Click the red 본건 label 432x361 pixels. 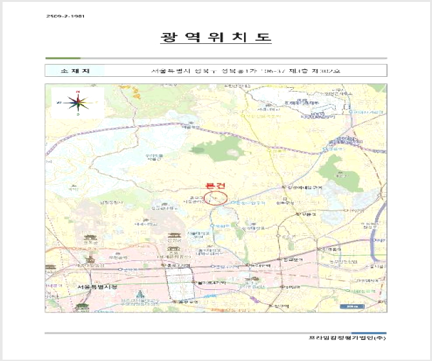tap(215, 185)
